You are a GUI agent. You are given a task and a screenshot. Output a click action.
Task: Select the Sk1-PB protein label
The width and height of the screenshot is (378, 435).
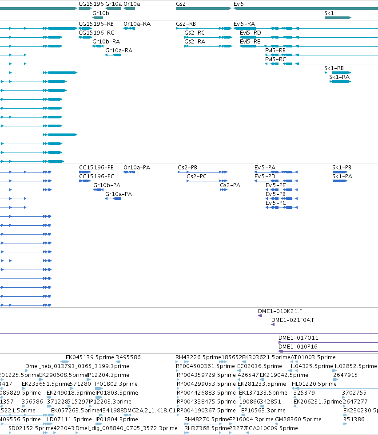pos(342,168)
